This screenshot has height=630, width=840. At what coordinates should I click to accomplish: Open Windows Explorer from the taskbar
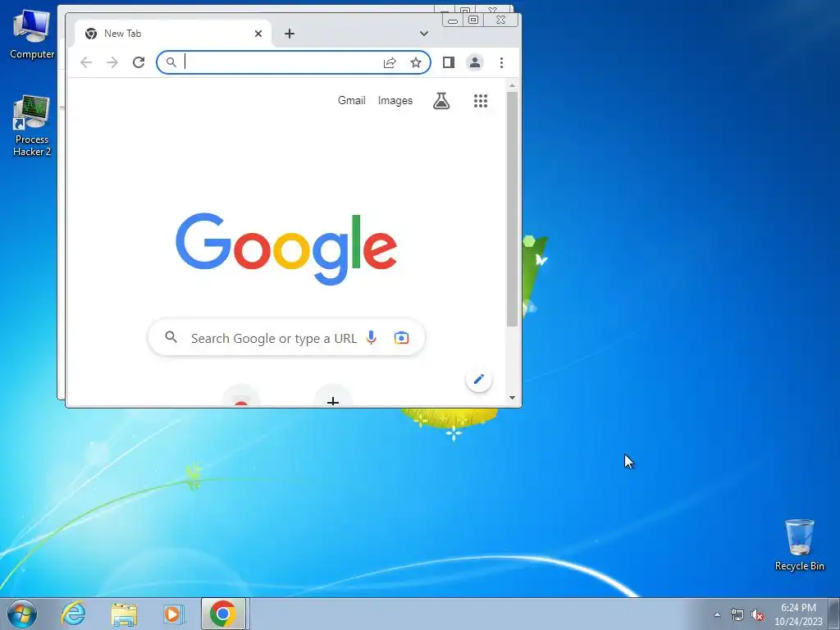click(124, 614)
